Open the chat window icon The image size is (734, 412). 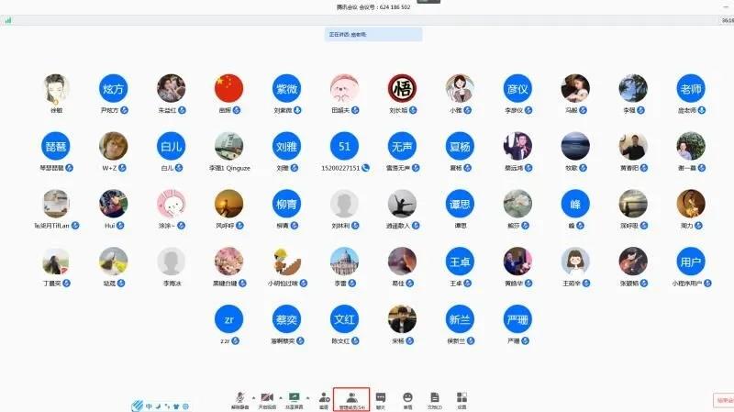coord(381,398)
